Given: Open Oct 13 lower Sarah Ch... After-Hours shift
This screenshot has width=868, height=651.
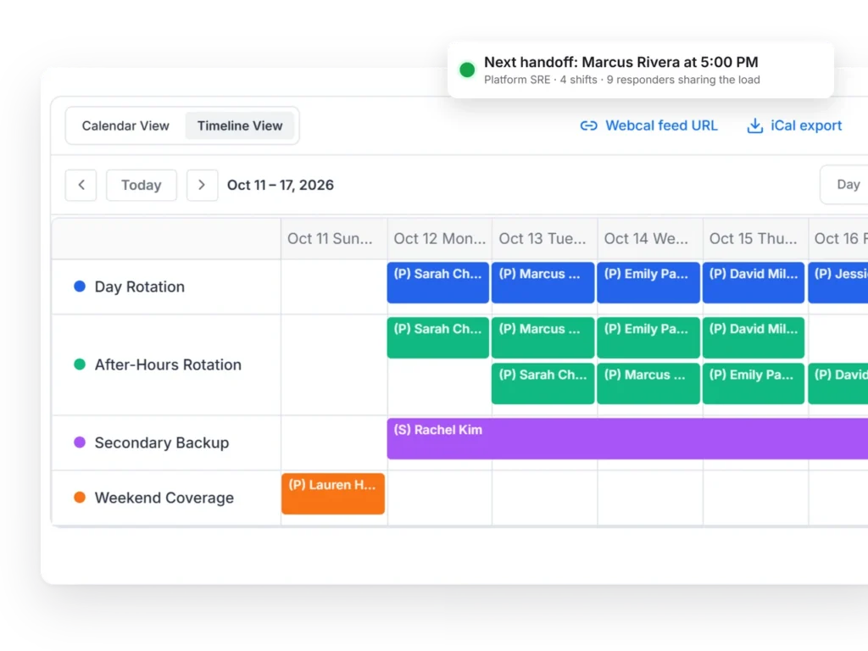Looking at the screenshot, I should point(543,384).
